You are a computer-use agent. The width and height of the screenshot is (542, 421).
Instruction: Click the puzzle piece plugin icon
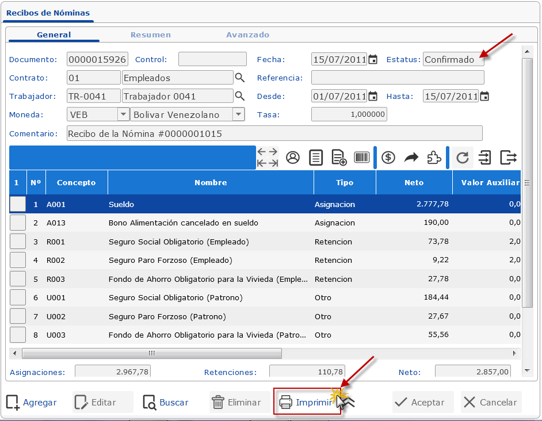pyautogui.click(x=434, y=158)
